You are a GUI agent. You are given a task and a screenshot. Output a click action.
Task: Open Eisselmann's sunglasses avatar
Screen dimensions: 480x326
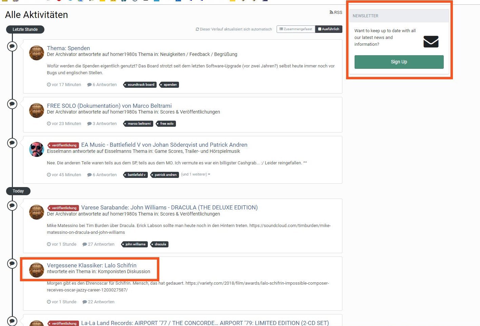(x=37, y=149)
